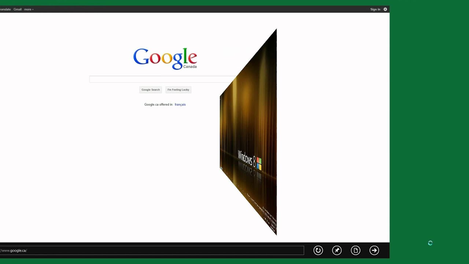Click the refresh page icon
This screenshot has height=264, width=469.
click(x=318, y=250)
